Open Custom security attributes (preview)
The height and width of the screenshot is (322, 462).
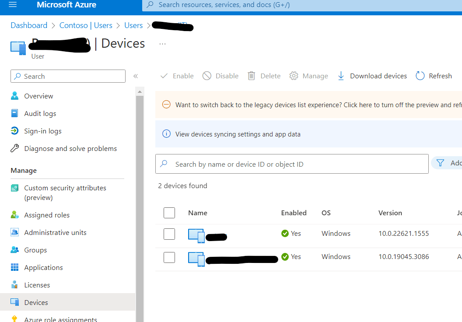(x=65, y=192)
